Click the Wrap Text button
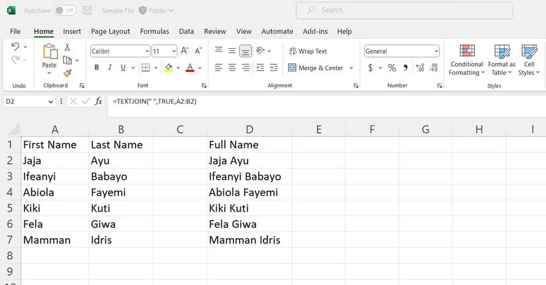This screenshot has width=546, height=285. point(308,51)
